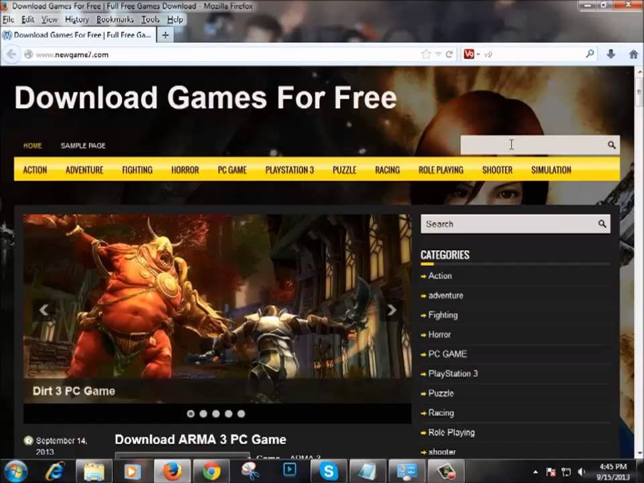Open the SAMPLE PAGE link

point(83,146)
